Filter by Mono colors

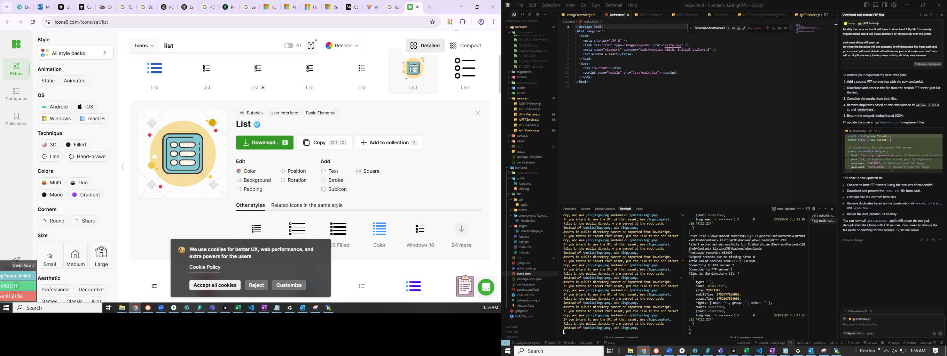[x=52, y=195]
